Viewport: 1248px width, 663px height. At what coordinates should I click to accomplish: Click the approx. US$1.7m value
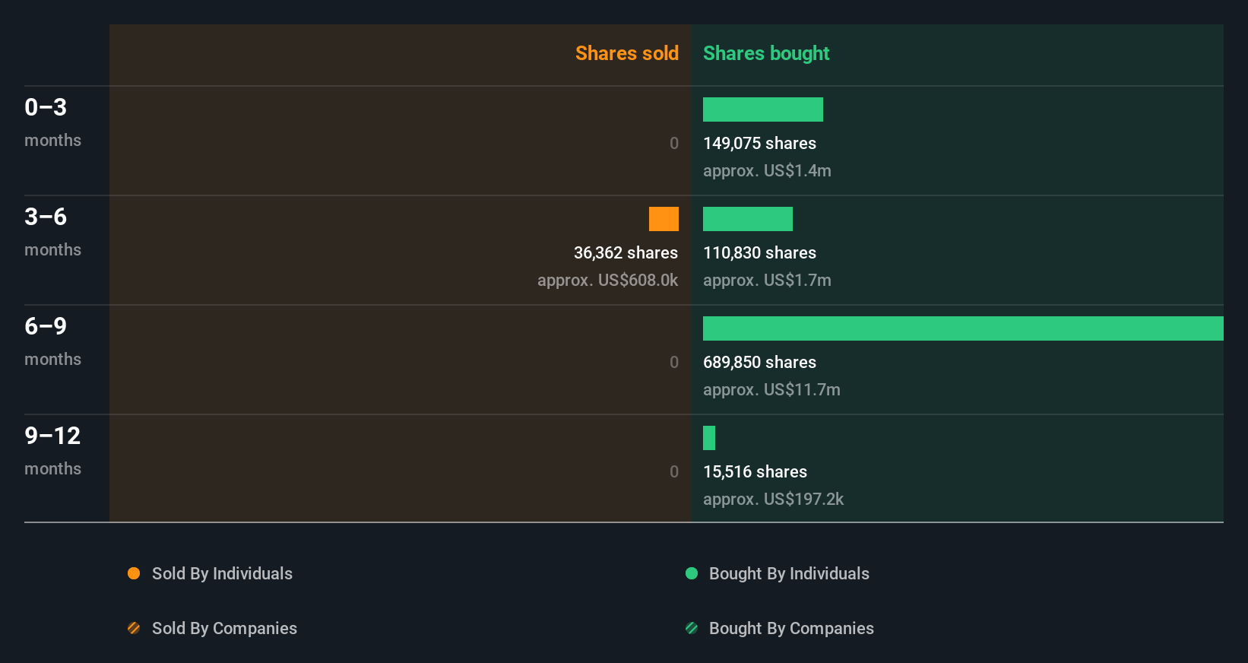tap(767, 280)
